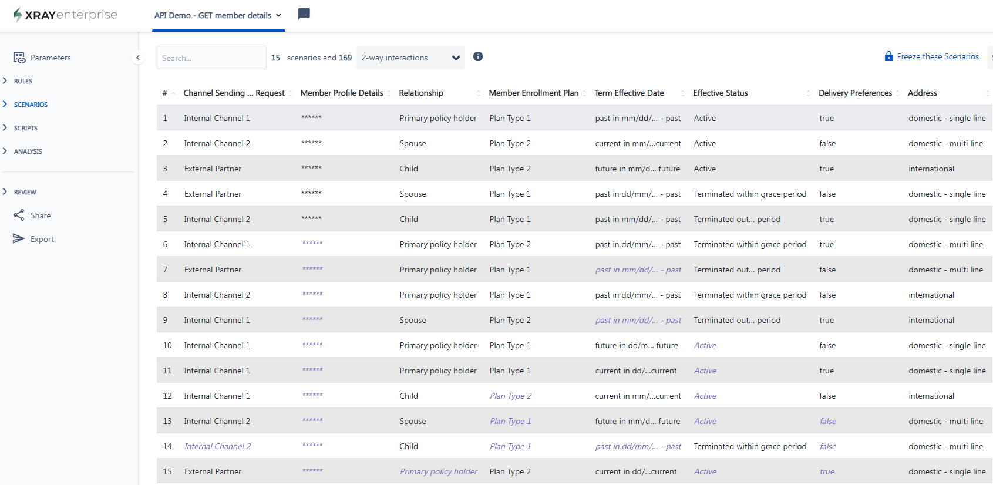Click the Share network icon

19,215
